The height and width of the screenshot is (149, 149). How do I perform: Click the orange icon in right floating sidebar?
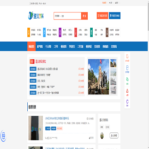127,56
